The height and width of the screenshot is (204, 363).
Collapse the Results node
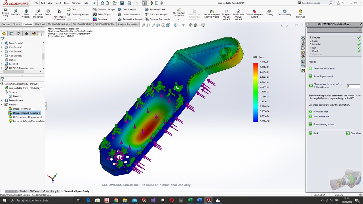pyautogui.click(x=2, y=105)
